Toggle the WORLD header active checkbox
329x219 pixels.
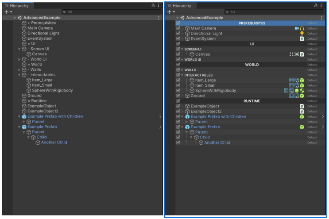(x=178, y=65)
